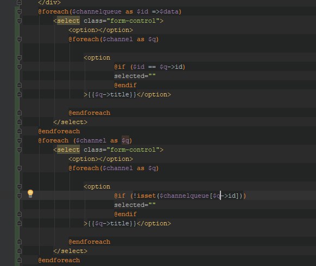This screenshot has height=266, width=316.
Task: Toggle fold marker at @endif below !isset condition
Action: pos(20,214)
